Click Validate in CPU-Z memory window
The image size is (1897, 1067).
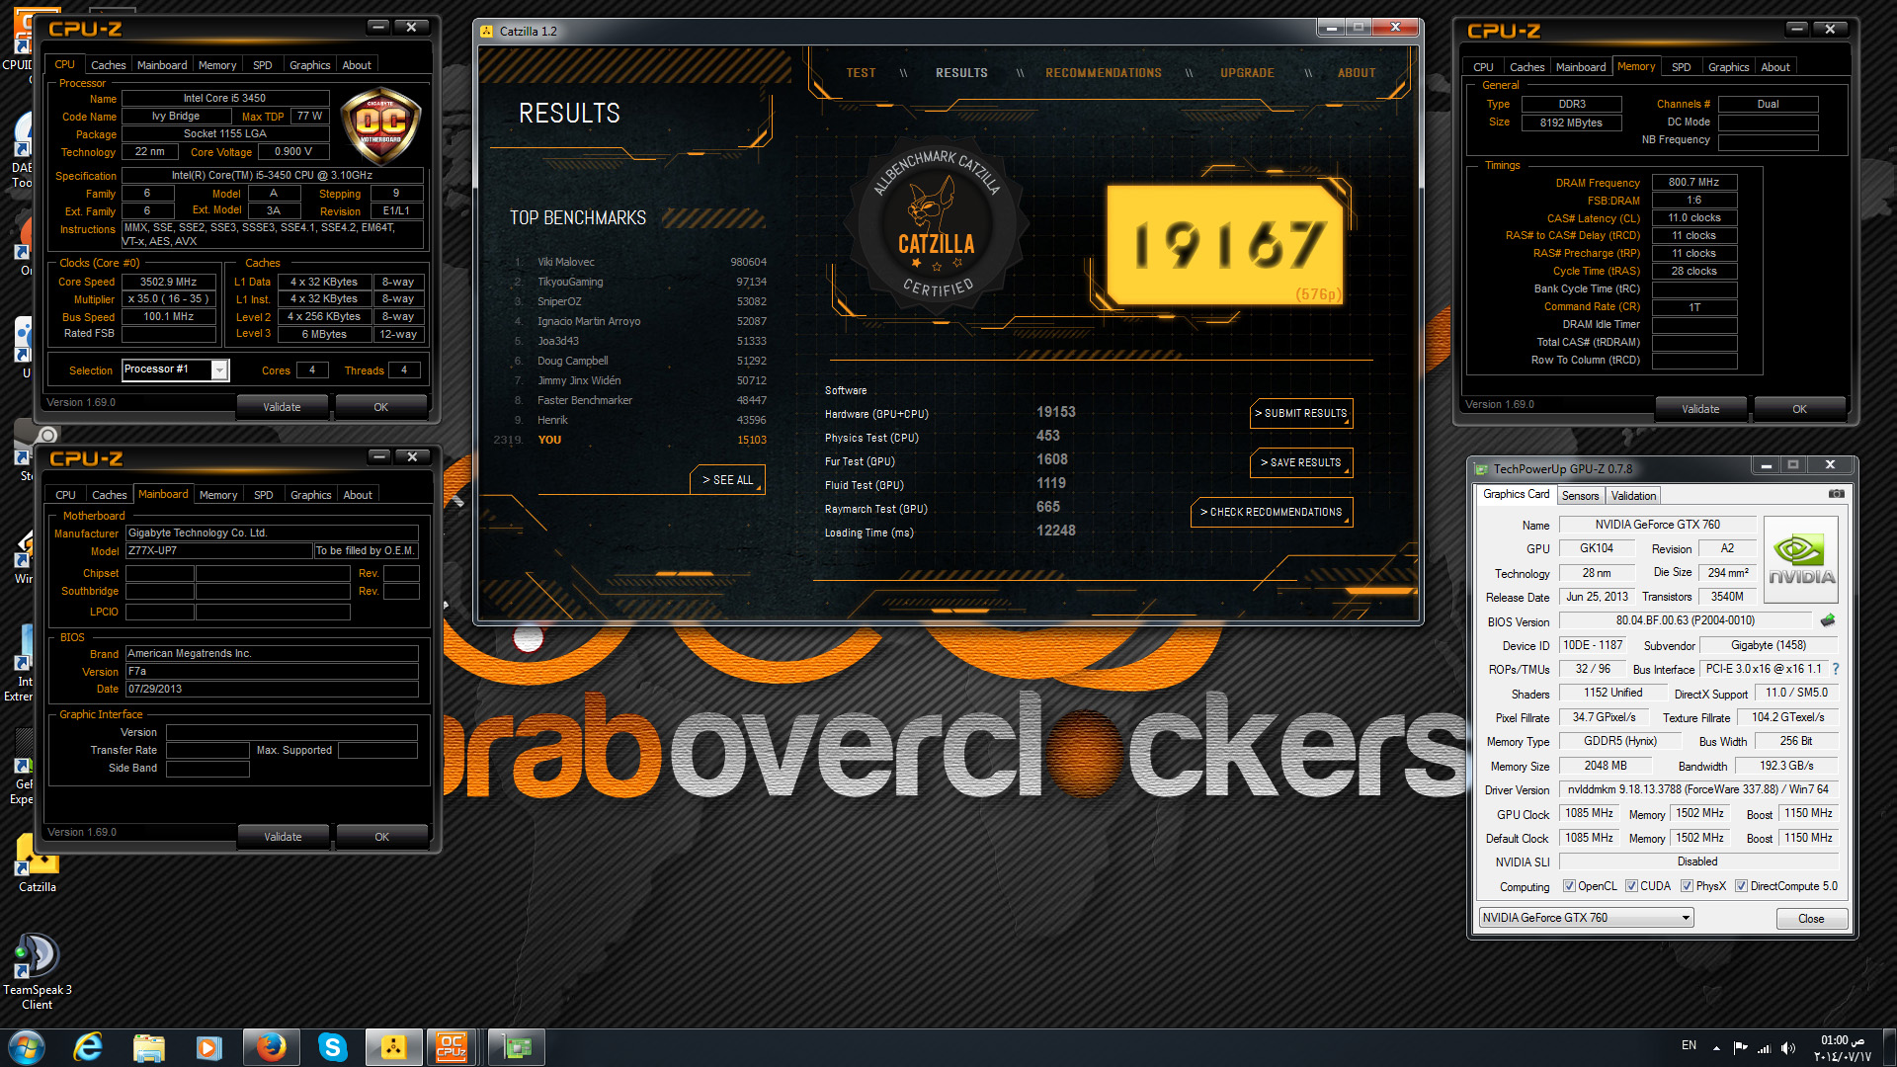point(1700,409)
